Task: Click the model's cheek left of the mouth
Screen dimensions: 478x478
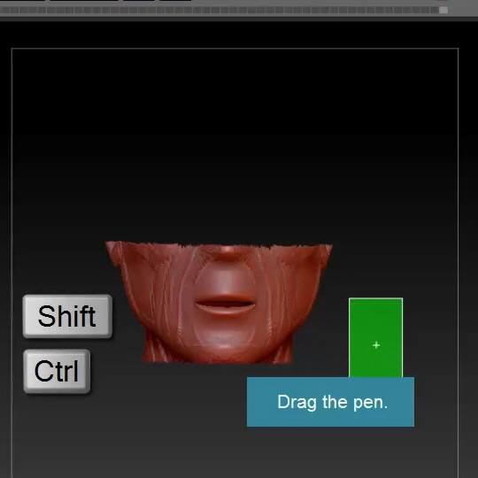Action: coord(158,289)
